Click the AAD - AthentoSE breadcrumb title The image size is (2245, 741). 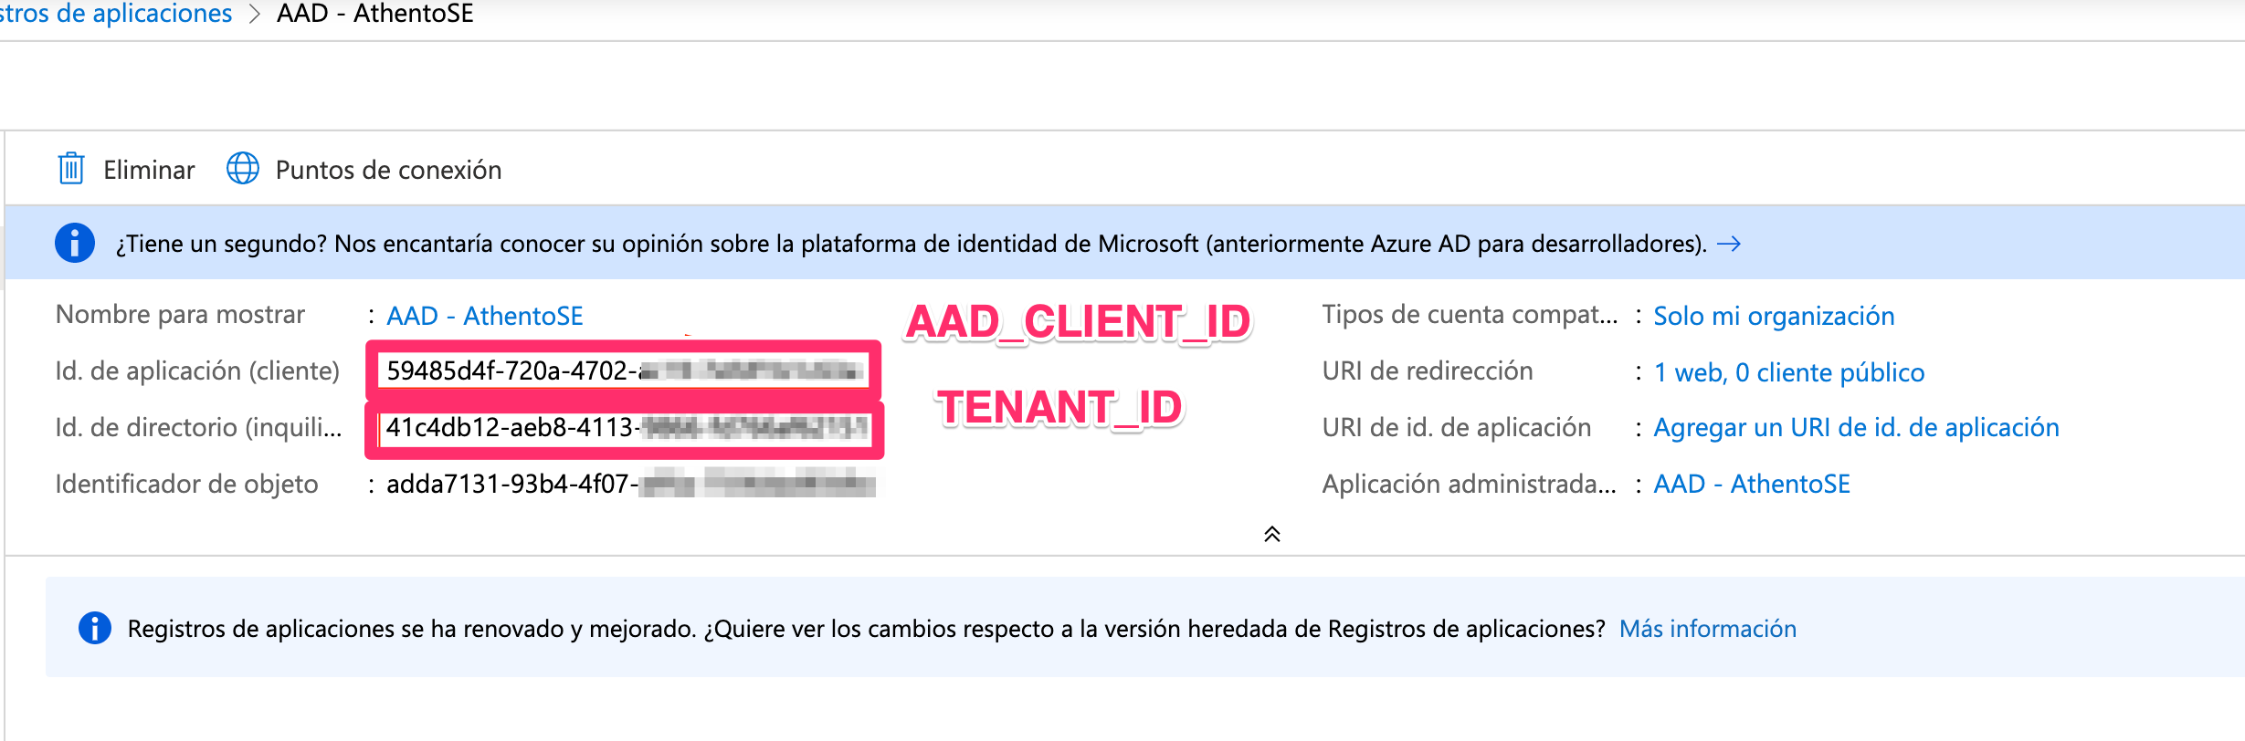(375, 14)
